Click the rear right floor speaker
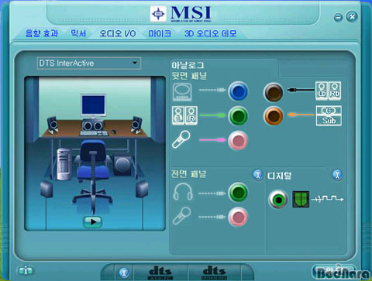Viewport: 372px width, 281px height. (x=142, y=189)
